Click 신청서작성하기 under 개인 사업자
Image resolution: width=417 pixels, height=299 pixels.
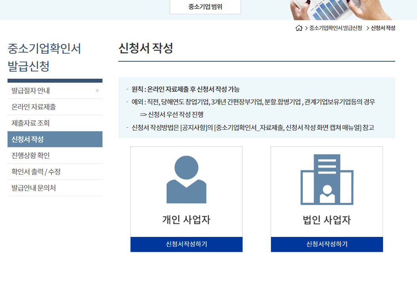coord(186,244)
